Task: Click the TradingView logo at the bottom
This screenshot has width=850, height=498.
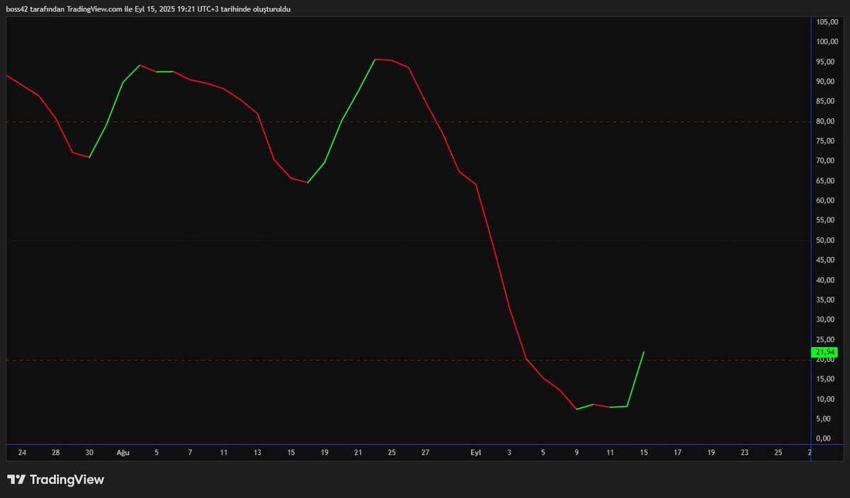Action: 55,480
